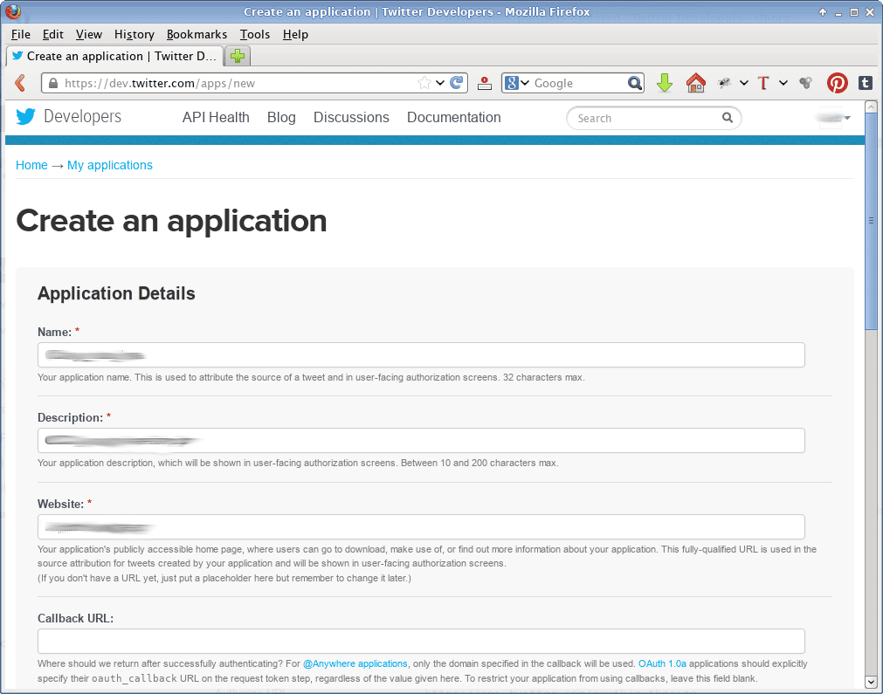883x694 pixels.
Task: Expand the spider add-on dropdown arrow
Action: tap(744, 83)
